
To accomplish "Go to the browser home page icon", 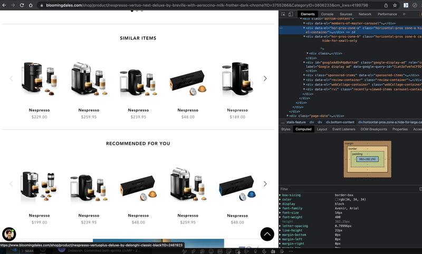I will click(31, 5).
